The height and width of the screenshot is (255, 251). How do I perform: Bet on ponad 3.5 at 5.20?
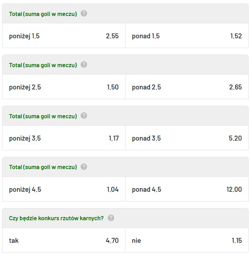[x=187, y=138]
